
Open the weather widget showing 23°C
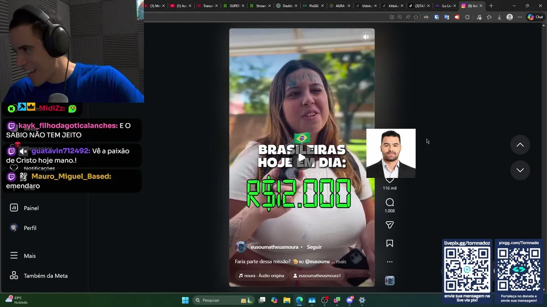pyautogui.click(x=16, y=300)
